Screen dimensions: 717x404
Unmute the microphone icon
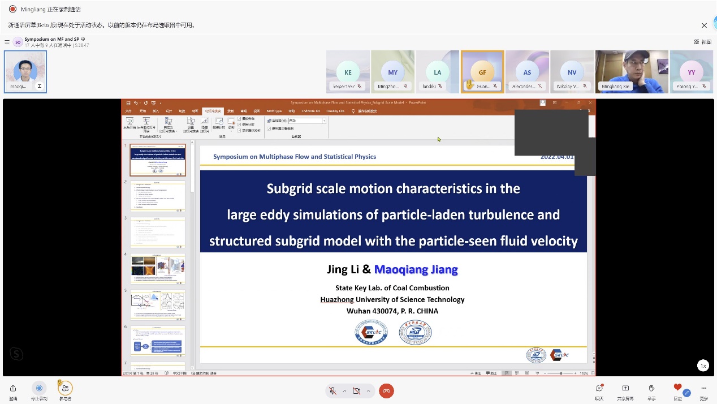(x=333, y=391)
